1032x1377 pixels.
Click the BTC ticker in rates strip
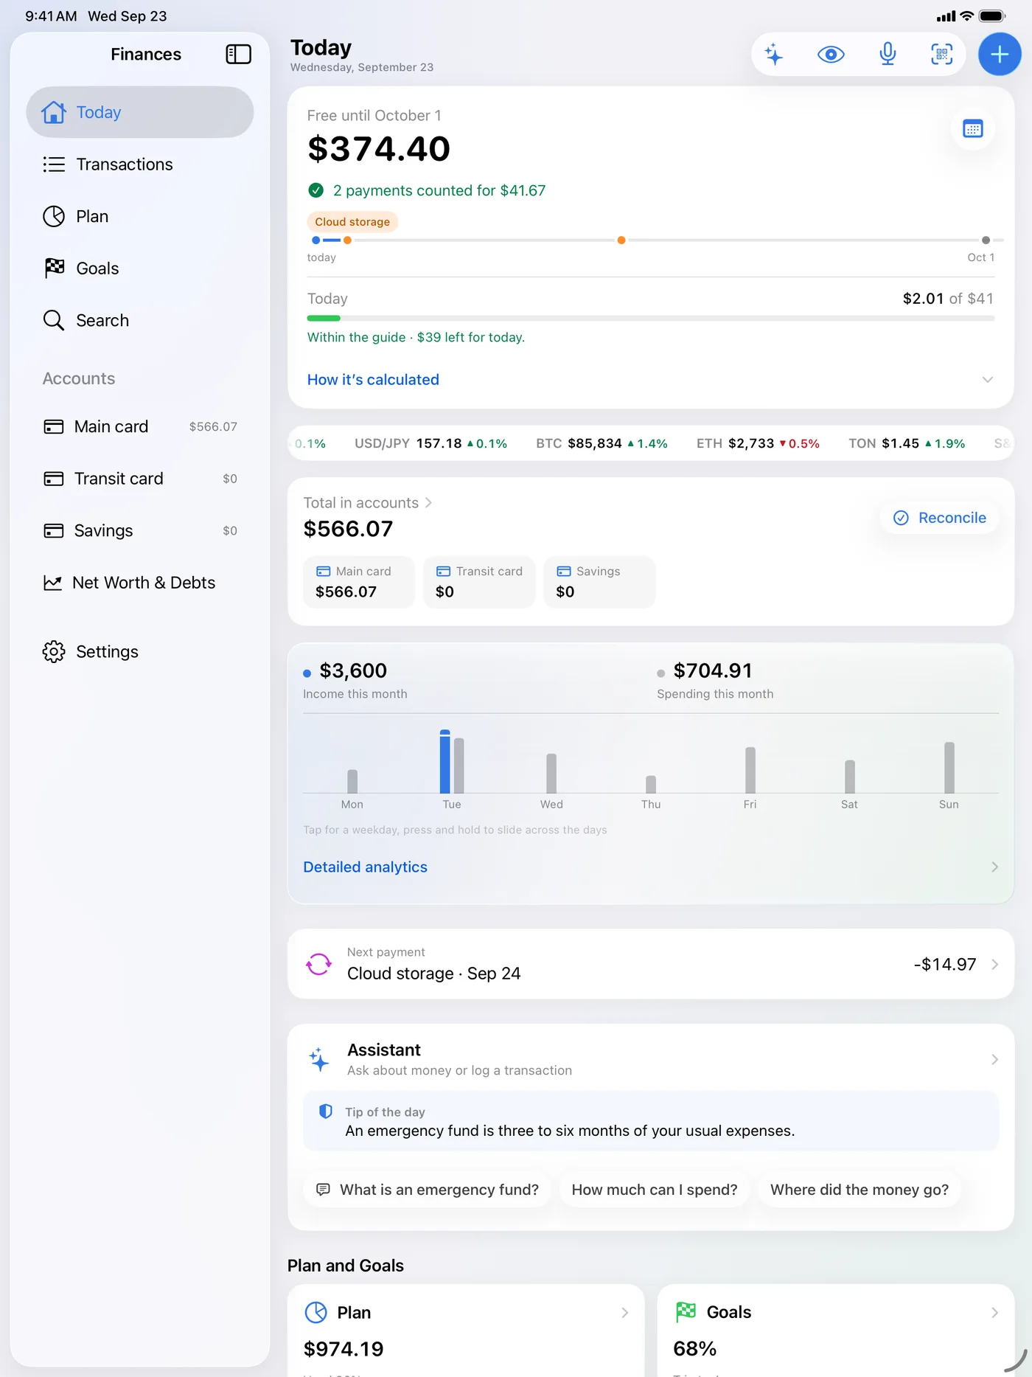[602, 443]
